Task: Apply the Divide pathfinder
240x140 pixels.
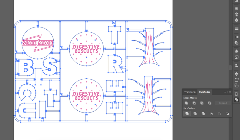Action: [187, 114]
